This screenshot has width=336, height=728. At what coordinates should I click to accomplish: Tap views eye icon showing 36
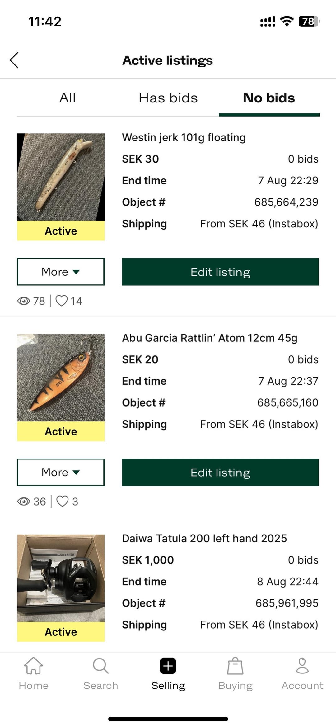coord(24,502)
